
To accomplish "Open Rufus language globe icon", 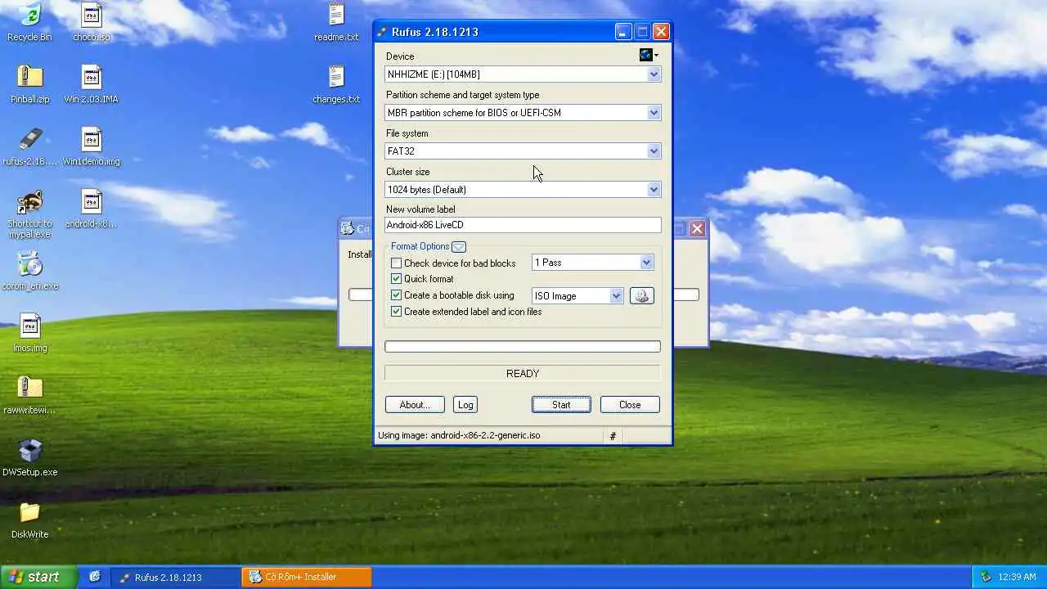I will [x=649, y=55].
